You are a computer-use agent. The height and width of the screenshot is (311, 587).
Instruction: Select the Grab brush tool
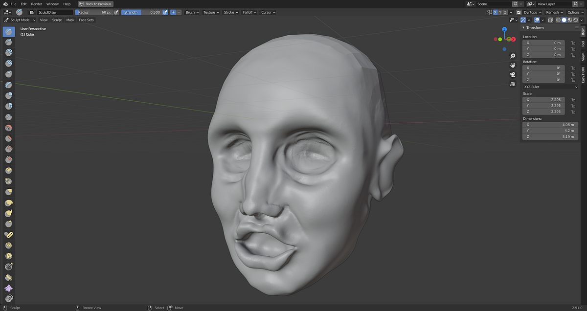pyautogui.click(x=9, y=192)
